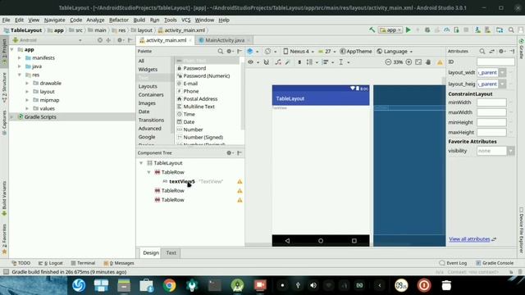Search attributes with magnifier icon
525x295 pixels.
point(482,51)
